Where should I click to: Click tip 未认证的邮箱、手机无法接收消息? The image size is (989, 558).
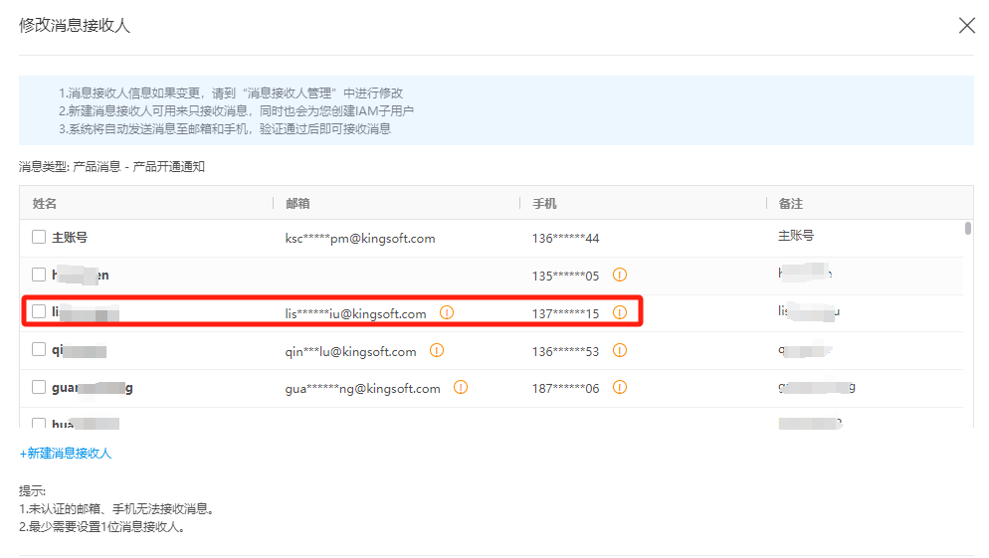point(116,509)
